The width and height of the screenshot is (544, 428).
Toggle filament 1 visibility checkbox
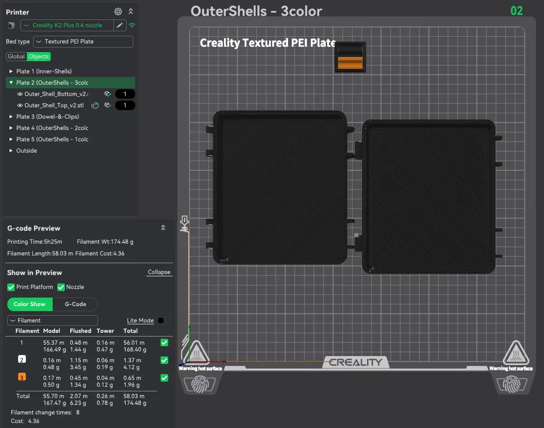tap(164, 343)
